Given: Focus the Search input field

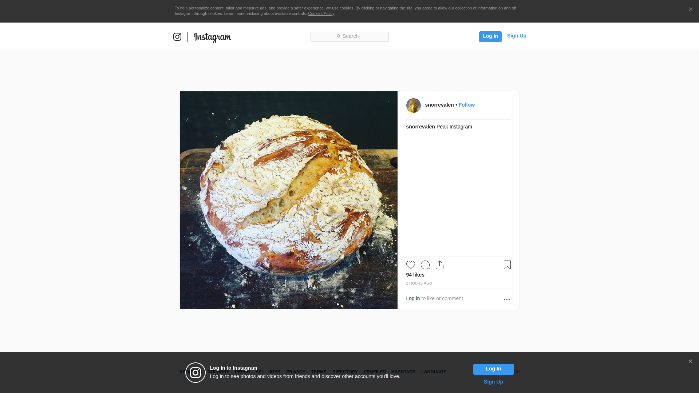Looking at the screenshot, I should [349, 37].
